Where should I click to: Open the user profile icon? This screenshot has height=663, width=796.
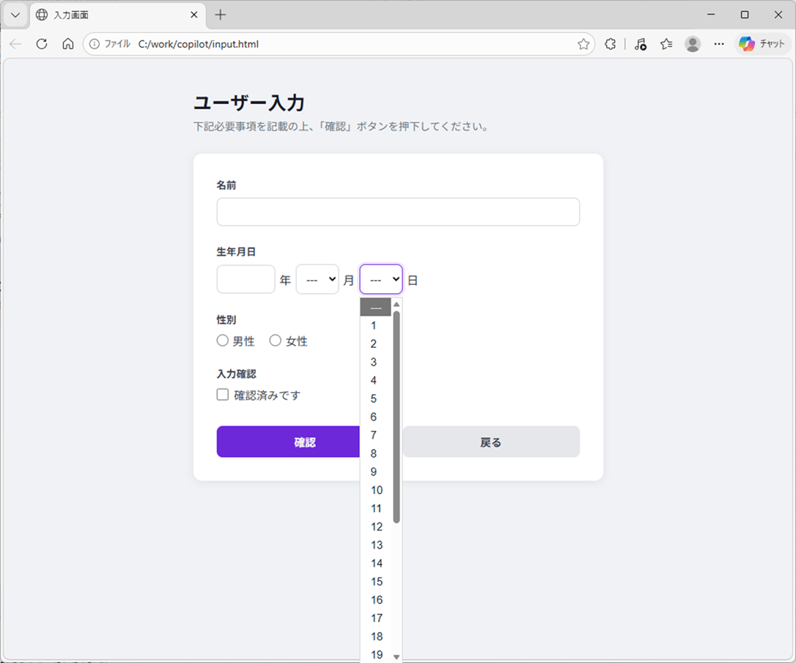pyautogui.click(x=692, y=44)
